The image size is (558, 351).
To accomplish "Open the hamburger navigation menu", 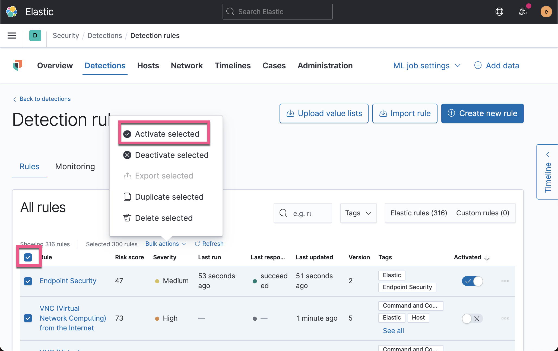I will (x=11, y=36).
